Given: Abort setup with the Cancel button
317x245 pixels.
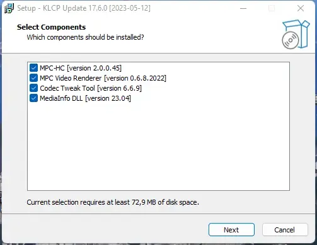Looking at the screenshot, I should [285, 230].
